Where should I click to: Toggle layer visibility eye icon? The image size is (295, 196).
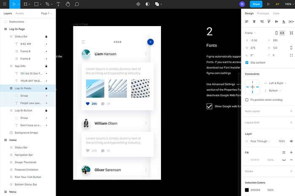tap(291, 141)
